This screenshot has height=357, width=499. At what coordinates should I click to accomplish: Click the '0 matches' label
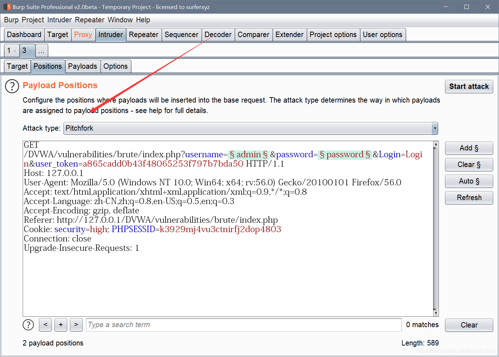[x=422, y=325]
